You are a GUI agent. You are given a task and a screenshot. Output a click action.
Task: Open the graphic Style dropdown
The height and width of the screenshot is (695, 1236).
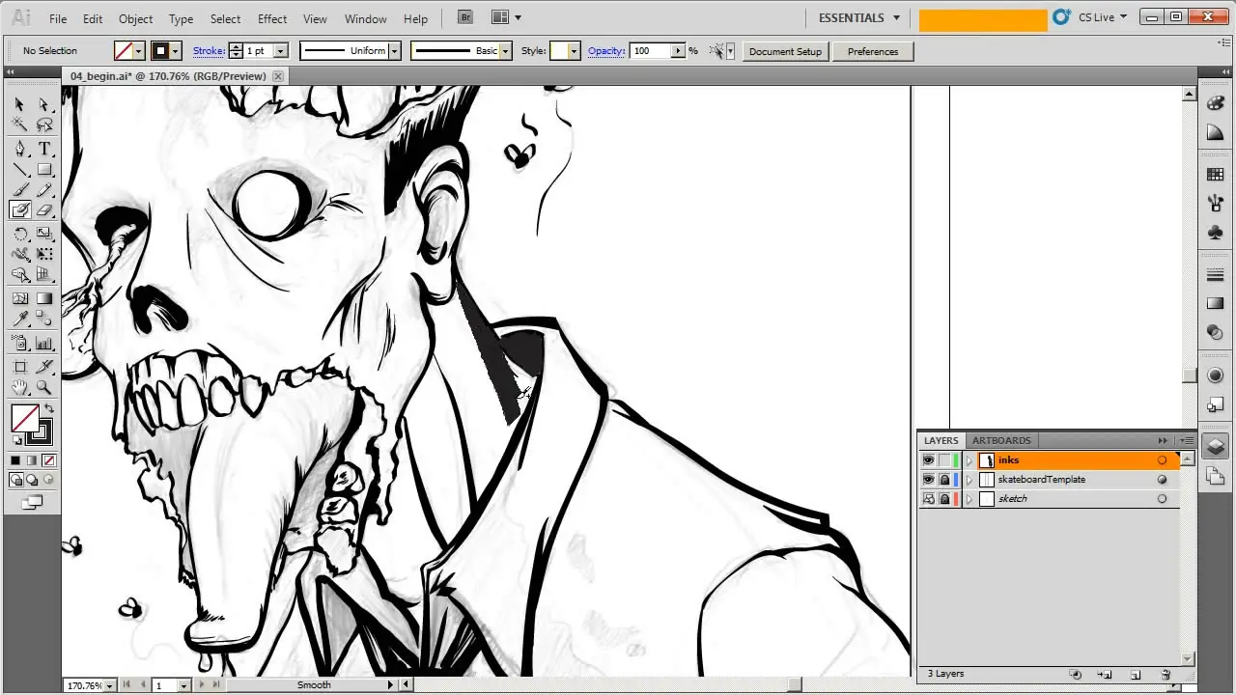[x=574, y=51]
